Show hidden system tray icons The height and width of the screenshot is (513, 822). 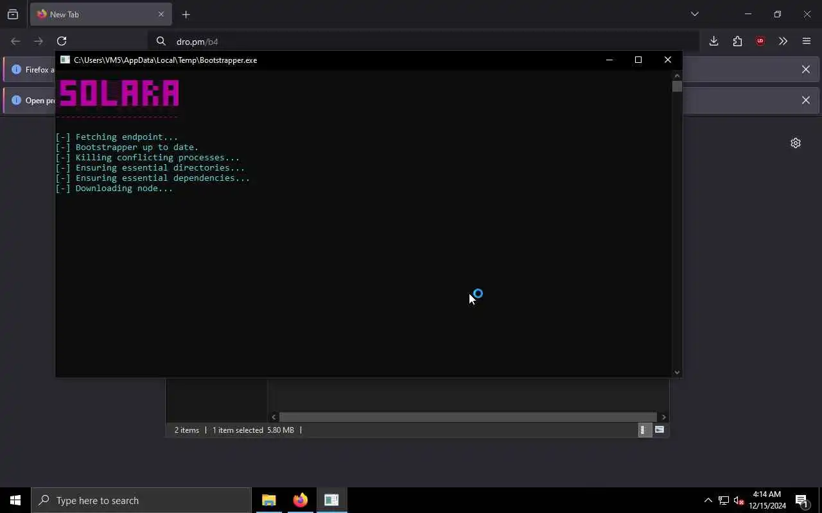[708, 500]
